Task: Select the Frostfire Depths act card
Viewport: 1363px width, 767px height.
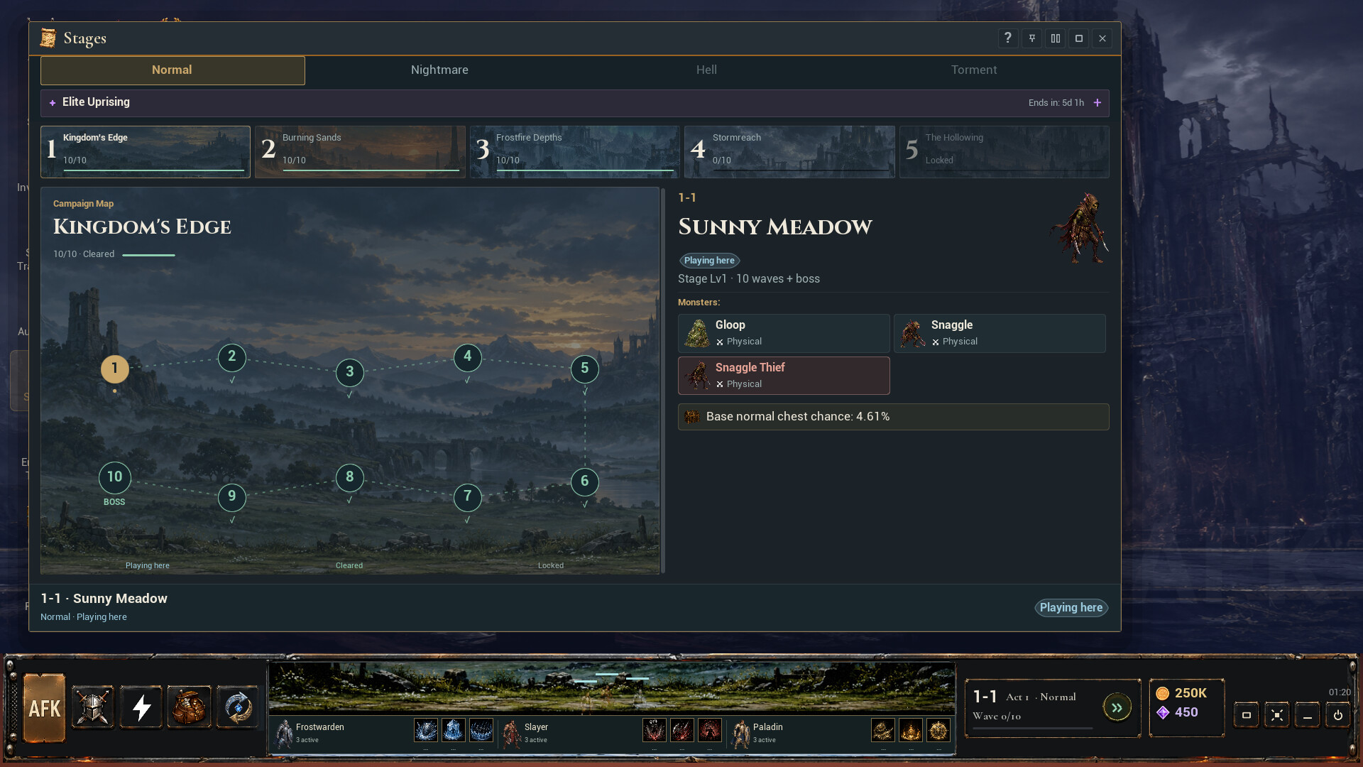Action: pos(575,152)
